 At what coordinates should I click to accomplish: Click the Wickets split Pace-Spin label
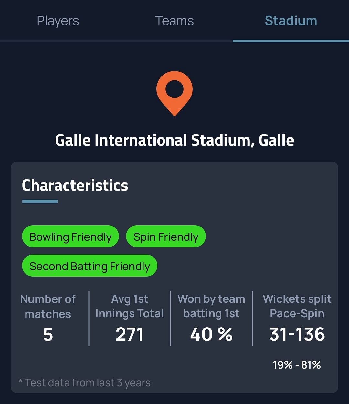pos(297,306)
